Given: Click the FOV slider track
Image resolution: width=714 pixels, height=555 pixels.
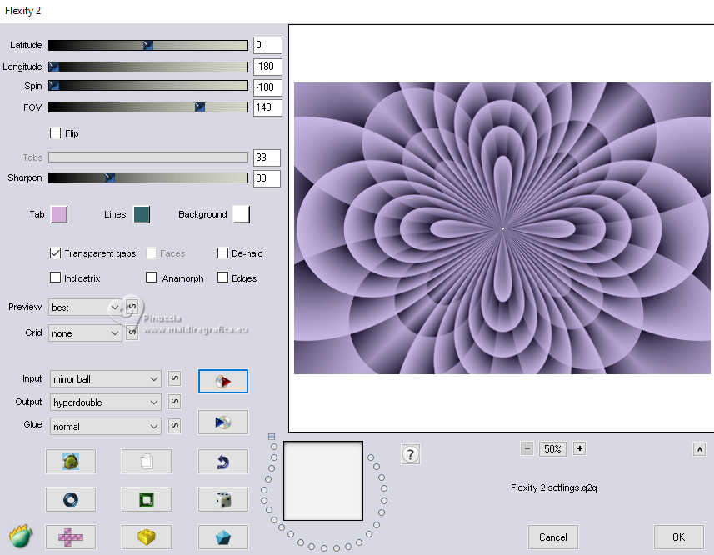Looking at the screenshot, I should tap(148, 107).
